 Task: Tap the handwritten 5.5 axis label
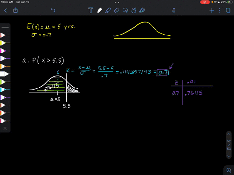click(67, 106)
